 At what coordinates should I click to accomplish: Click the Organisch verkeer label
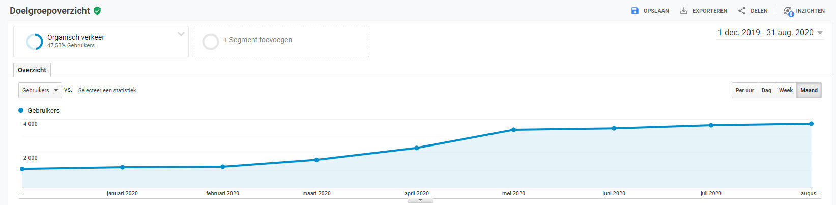(76, 37)
